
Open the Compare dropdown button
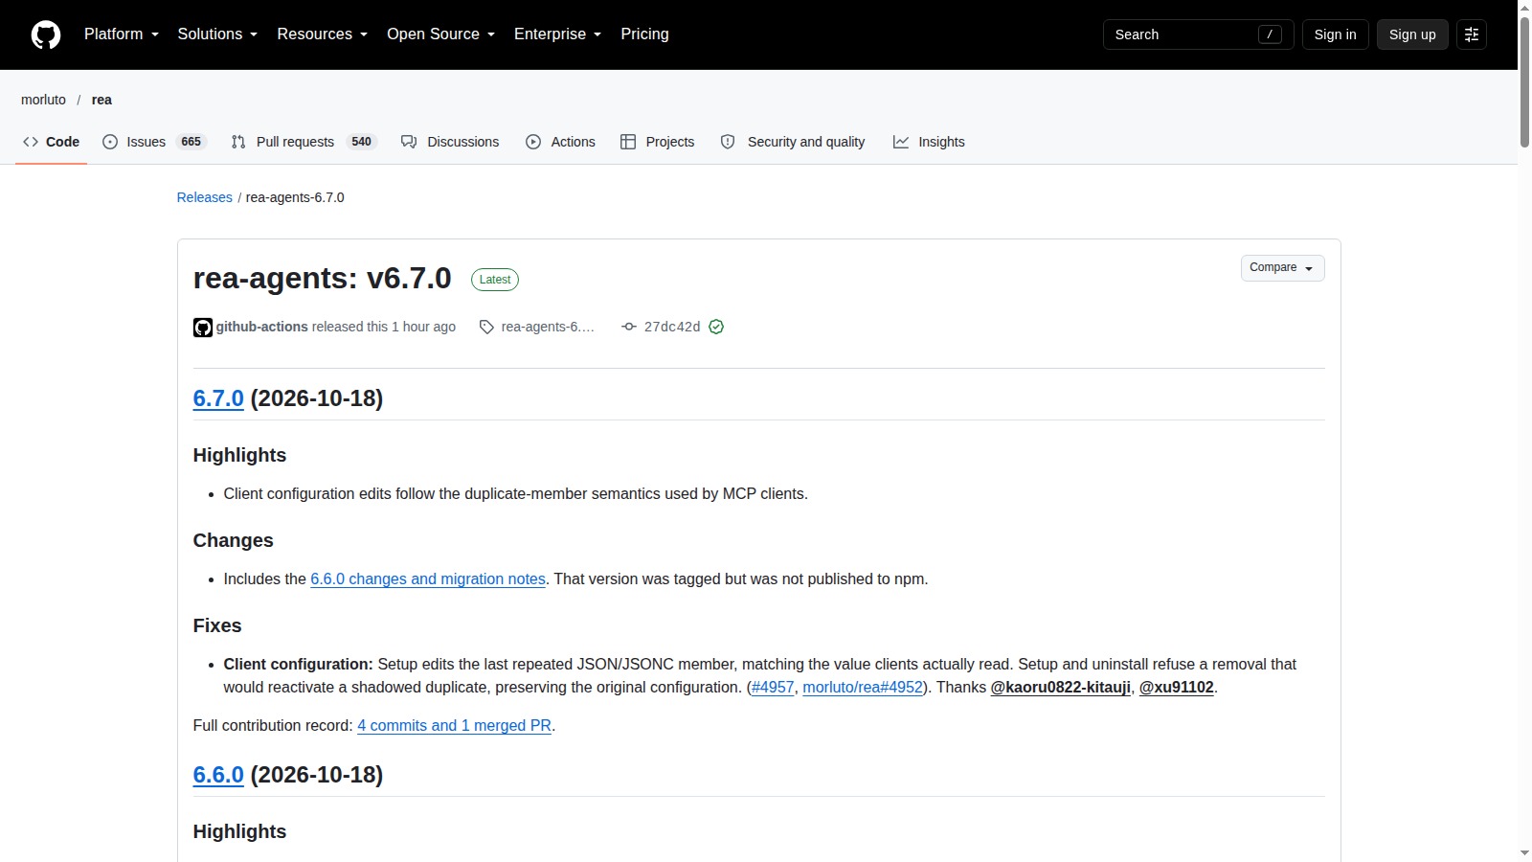[x=1282, y=268]
